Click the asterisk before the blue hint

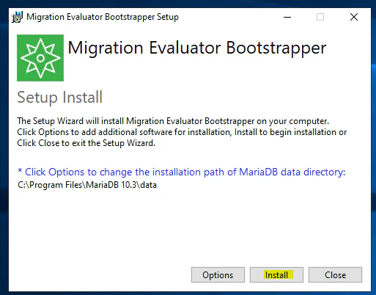point(20,171)
